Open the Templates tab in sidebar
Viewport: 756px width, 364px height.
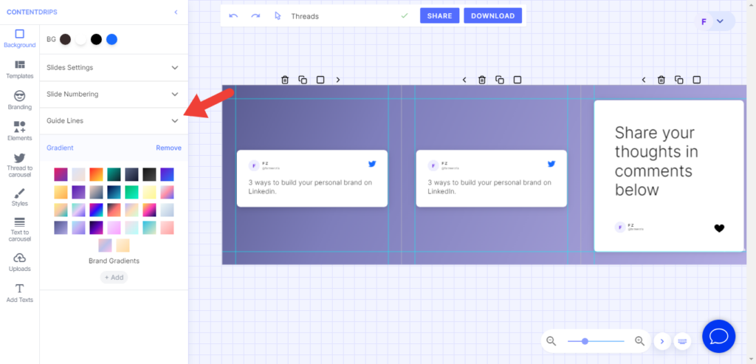[x=20, y=70]
